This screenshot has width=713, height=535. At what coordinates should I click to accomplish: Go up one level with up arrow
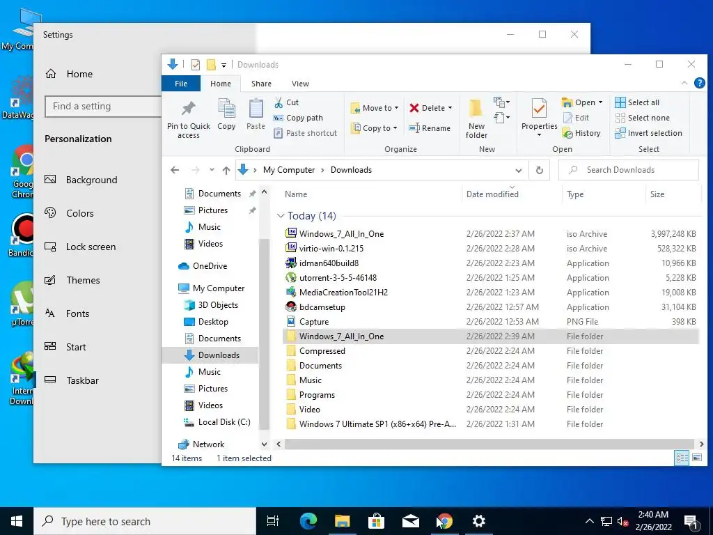pos(226,170)
